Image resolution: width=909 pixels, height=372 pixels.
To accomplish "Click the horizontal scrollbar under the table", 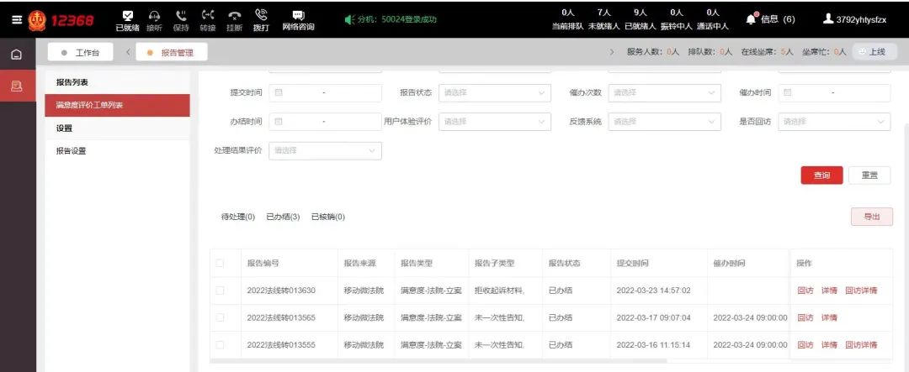I will 439,361.
